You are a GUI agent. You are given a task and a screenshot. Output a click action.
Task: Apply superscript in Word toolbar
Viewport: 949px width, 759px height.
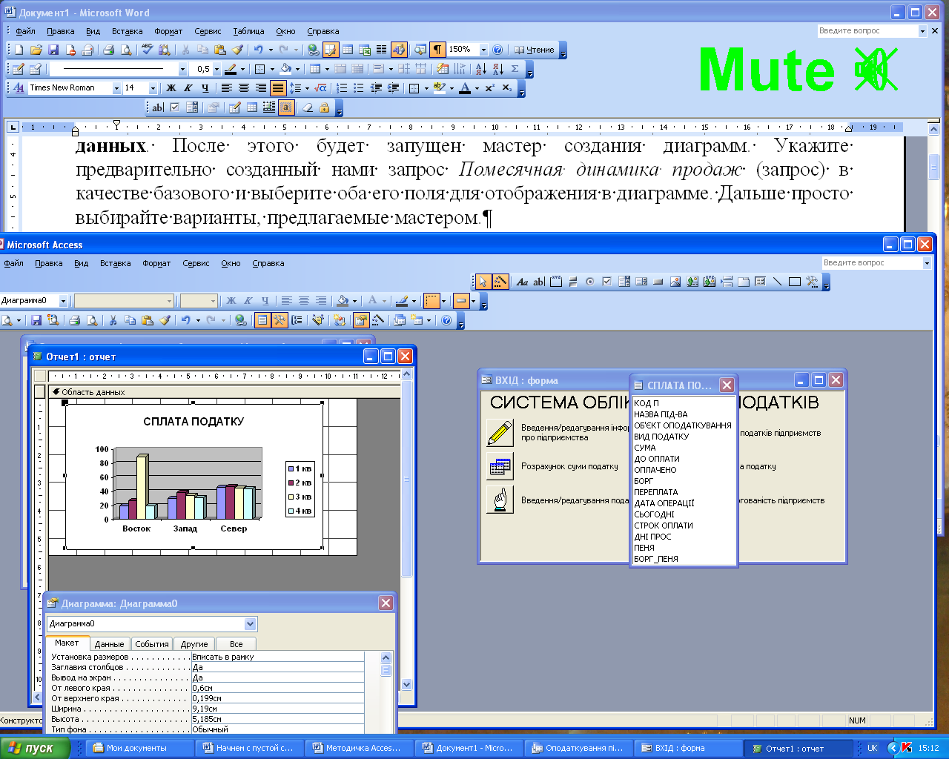click(x=490, y=87)
